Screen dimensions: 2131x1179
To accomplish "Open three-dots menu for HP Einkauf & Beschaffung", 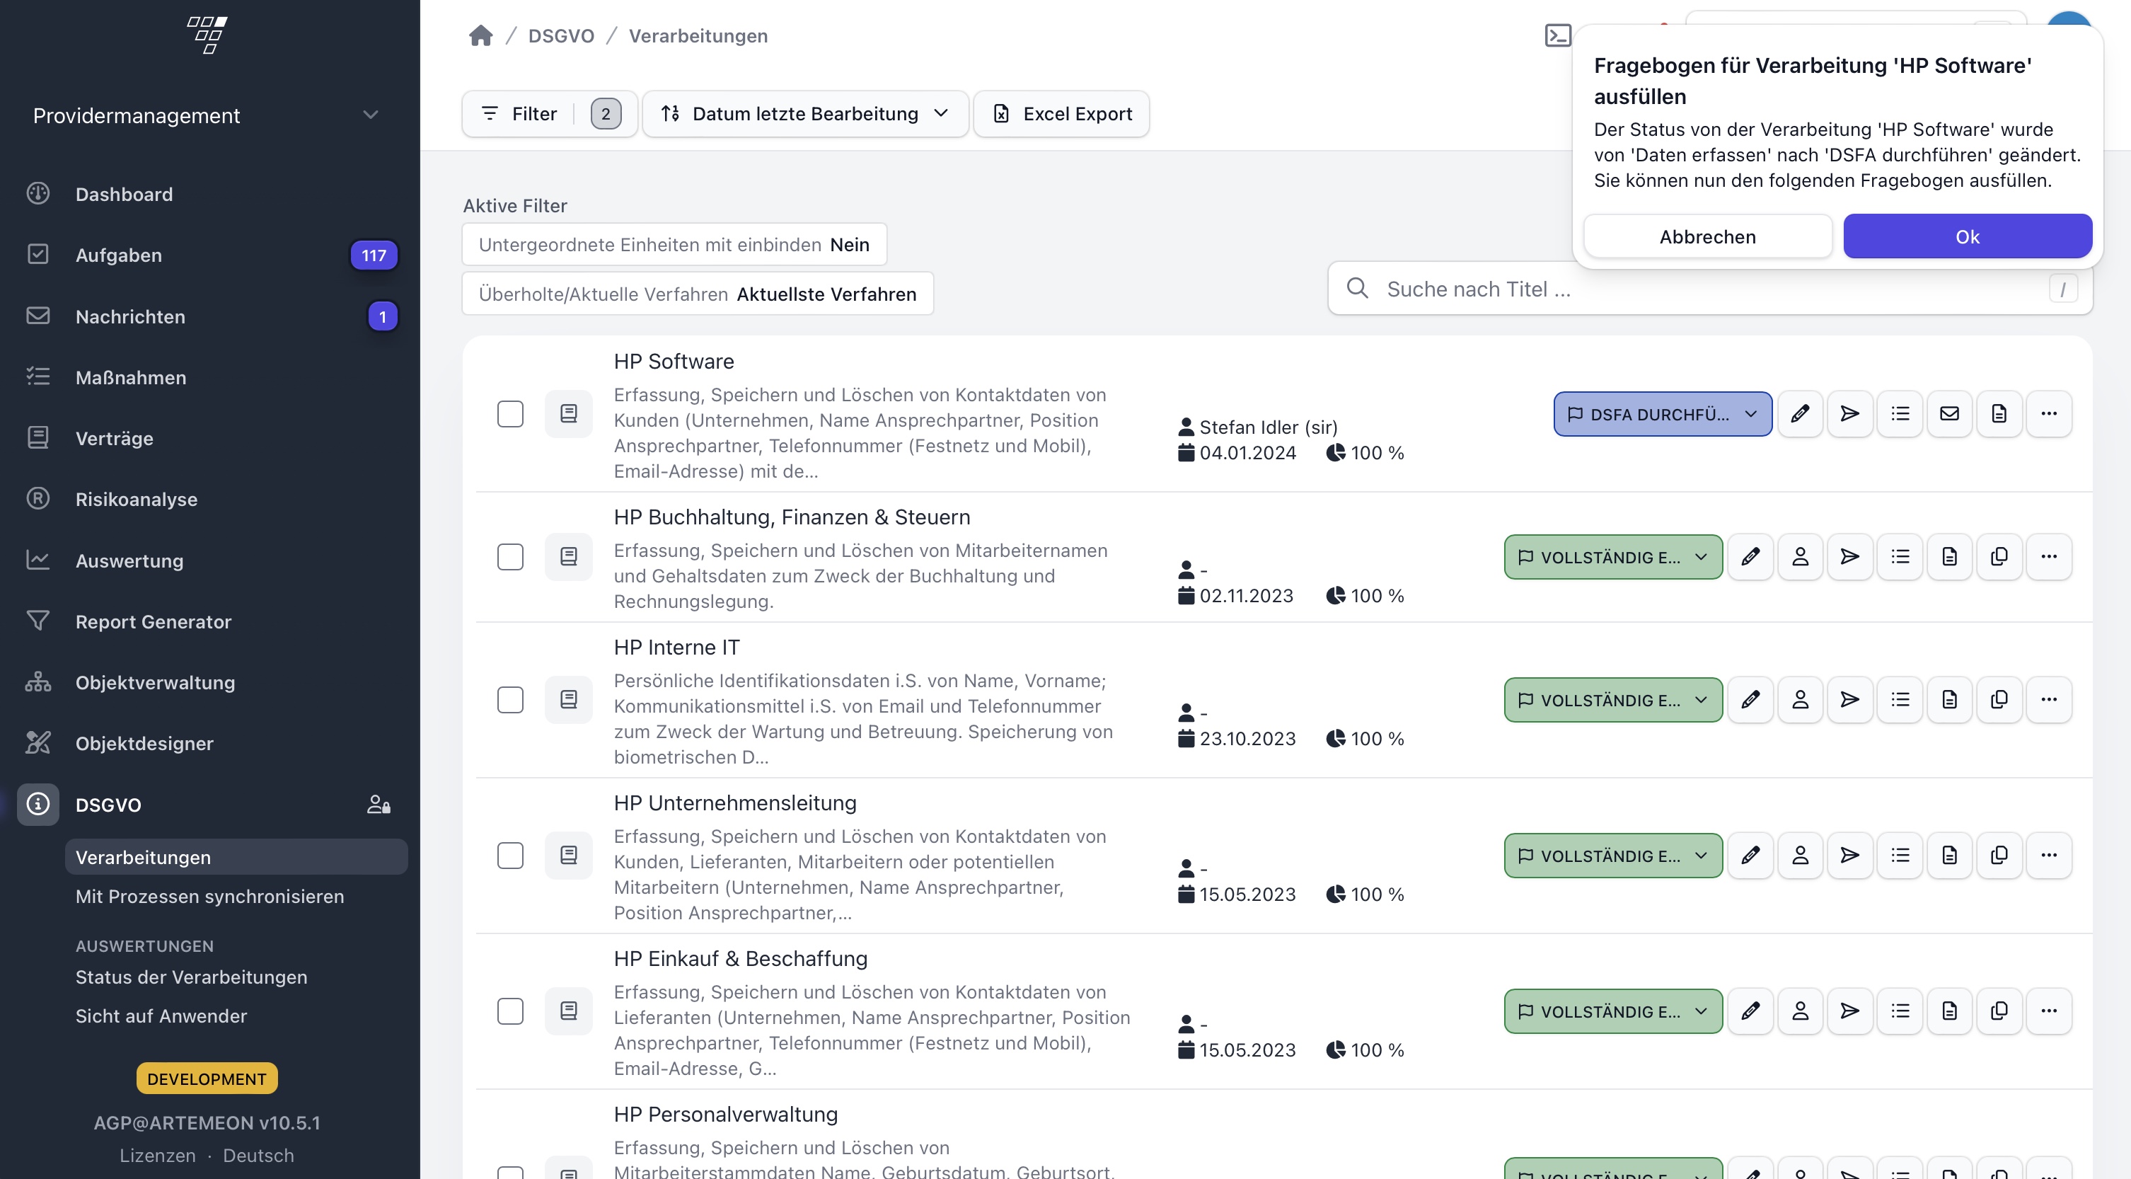I will tap(2048, 1011).
